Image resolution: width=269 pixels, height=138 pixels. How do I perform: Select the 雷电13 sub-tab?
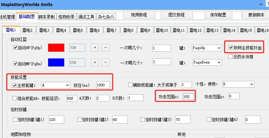[x=213, y=30]
